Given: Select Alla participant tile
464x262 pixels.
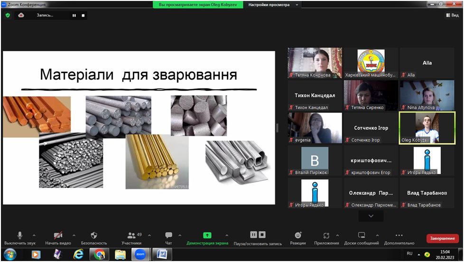Looking at the screenshot, I should click(427, 63).
